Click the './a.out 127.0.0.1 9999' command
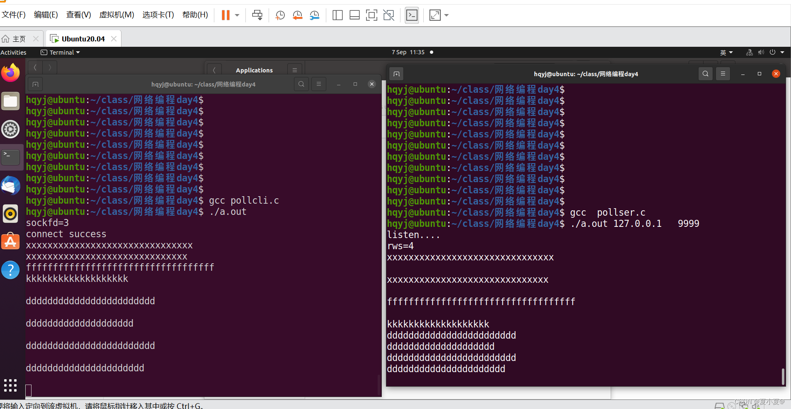This screenshot has width=791, height=409. (634, 224)
